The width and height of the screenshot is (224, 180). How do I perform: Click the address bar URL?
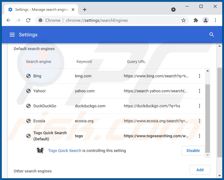(x=97, y=20)
